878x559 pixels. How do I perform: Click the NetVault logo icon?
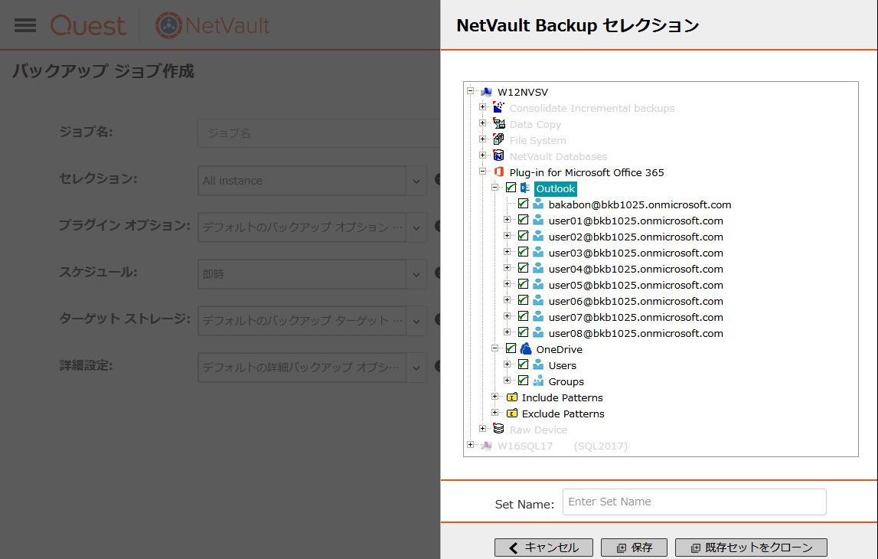coord(168,25)
